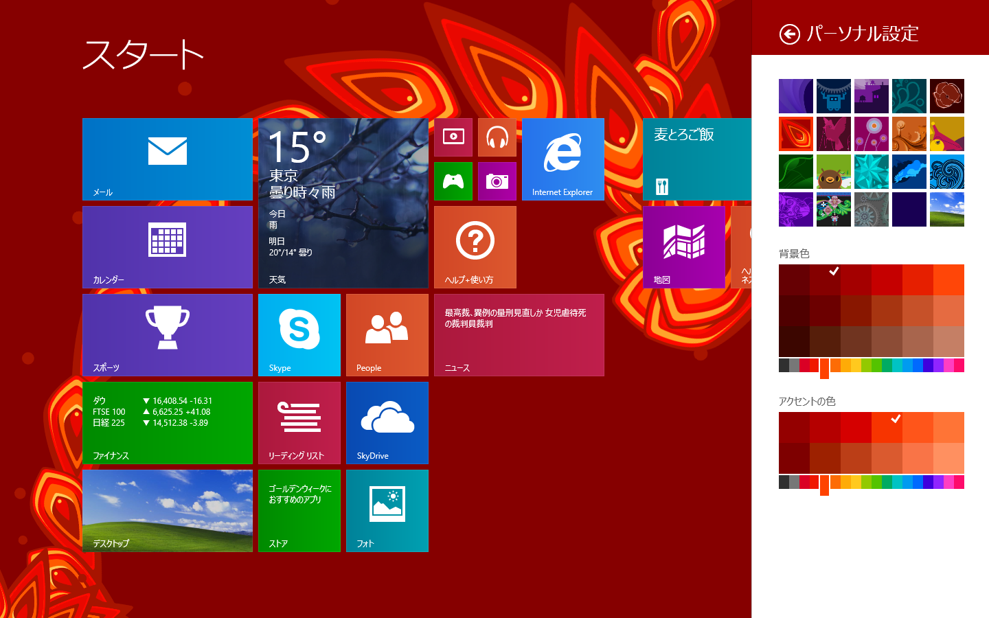Select the pink bird background thumbnail
The width and height of the screenshot is (989, 618).
[x=834, y=134]
